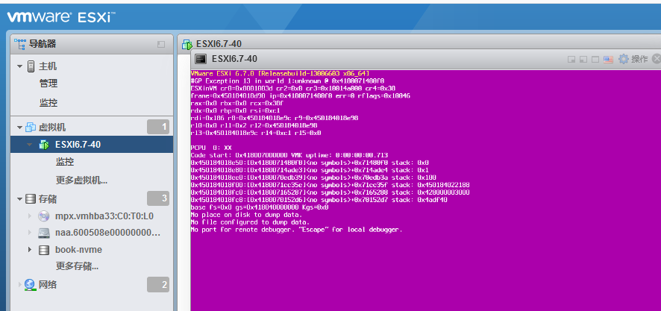Click the Navigator tree icon in the panel header

pos(20,44)
